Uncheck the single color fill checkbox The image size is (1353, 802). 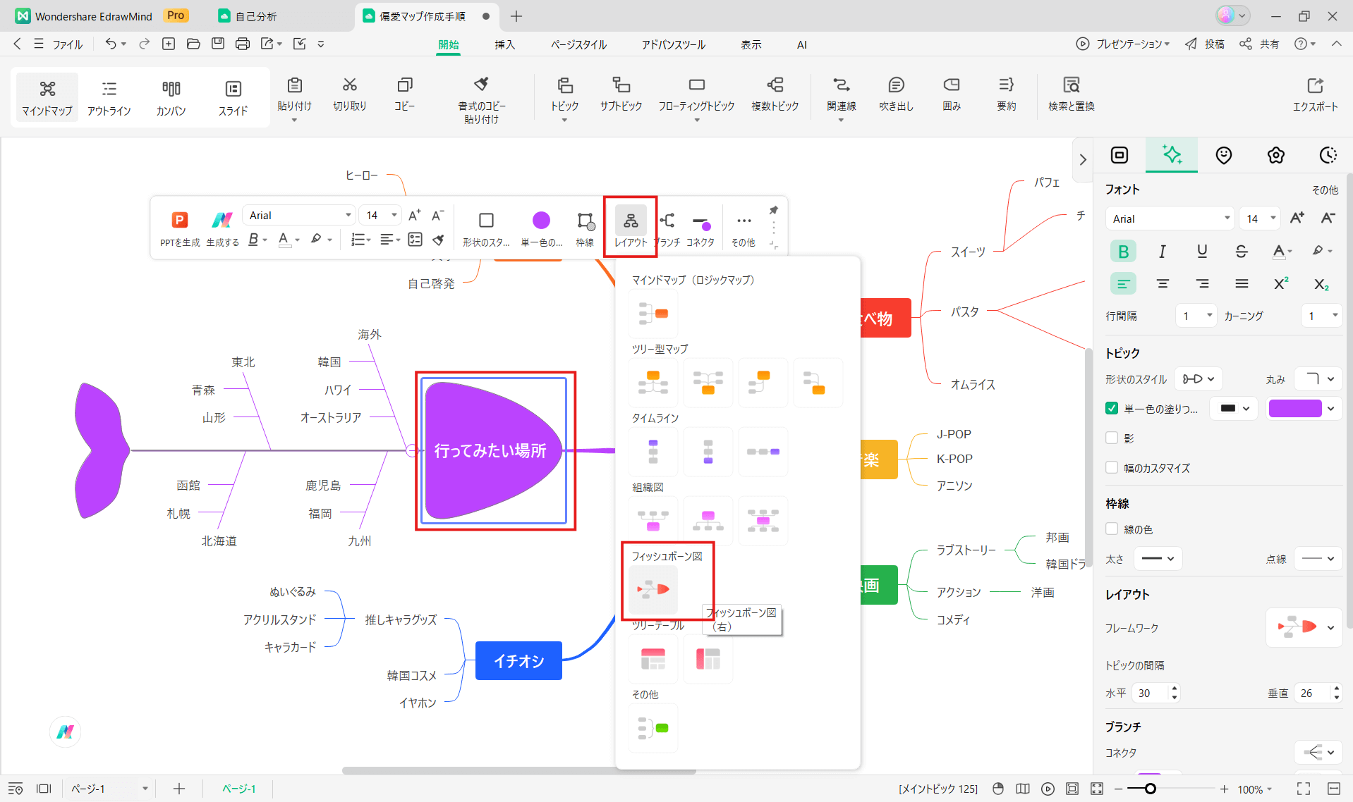pyautogui.click(x=1112, y=409)
